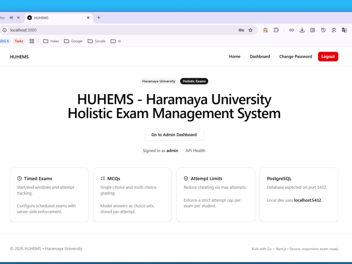Click the Timed Exams card title
This screenshot has width=352, height=264.
coord(38,178)
